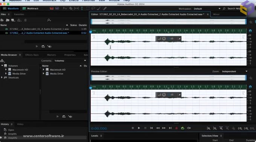Stop playback in the transport

(x=133, y=128)
